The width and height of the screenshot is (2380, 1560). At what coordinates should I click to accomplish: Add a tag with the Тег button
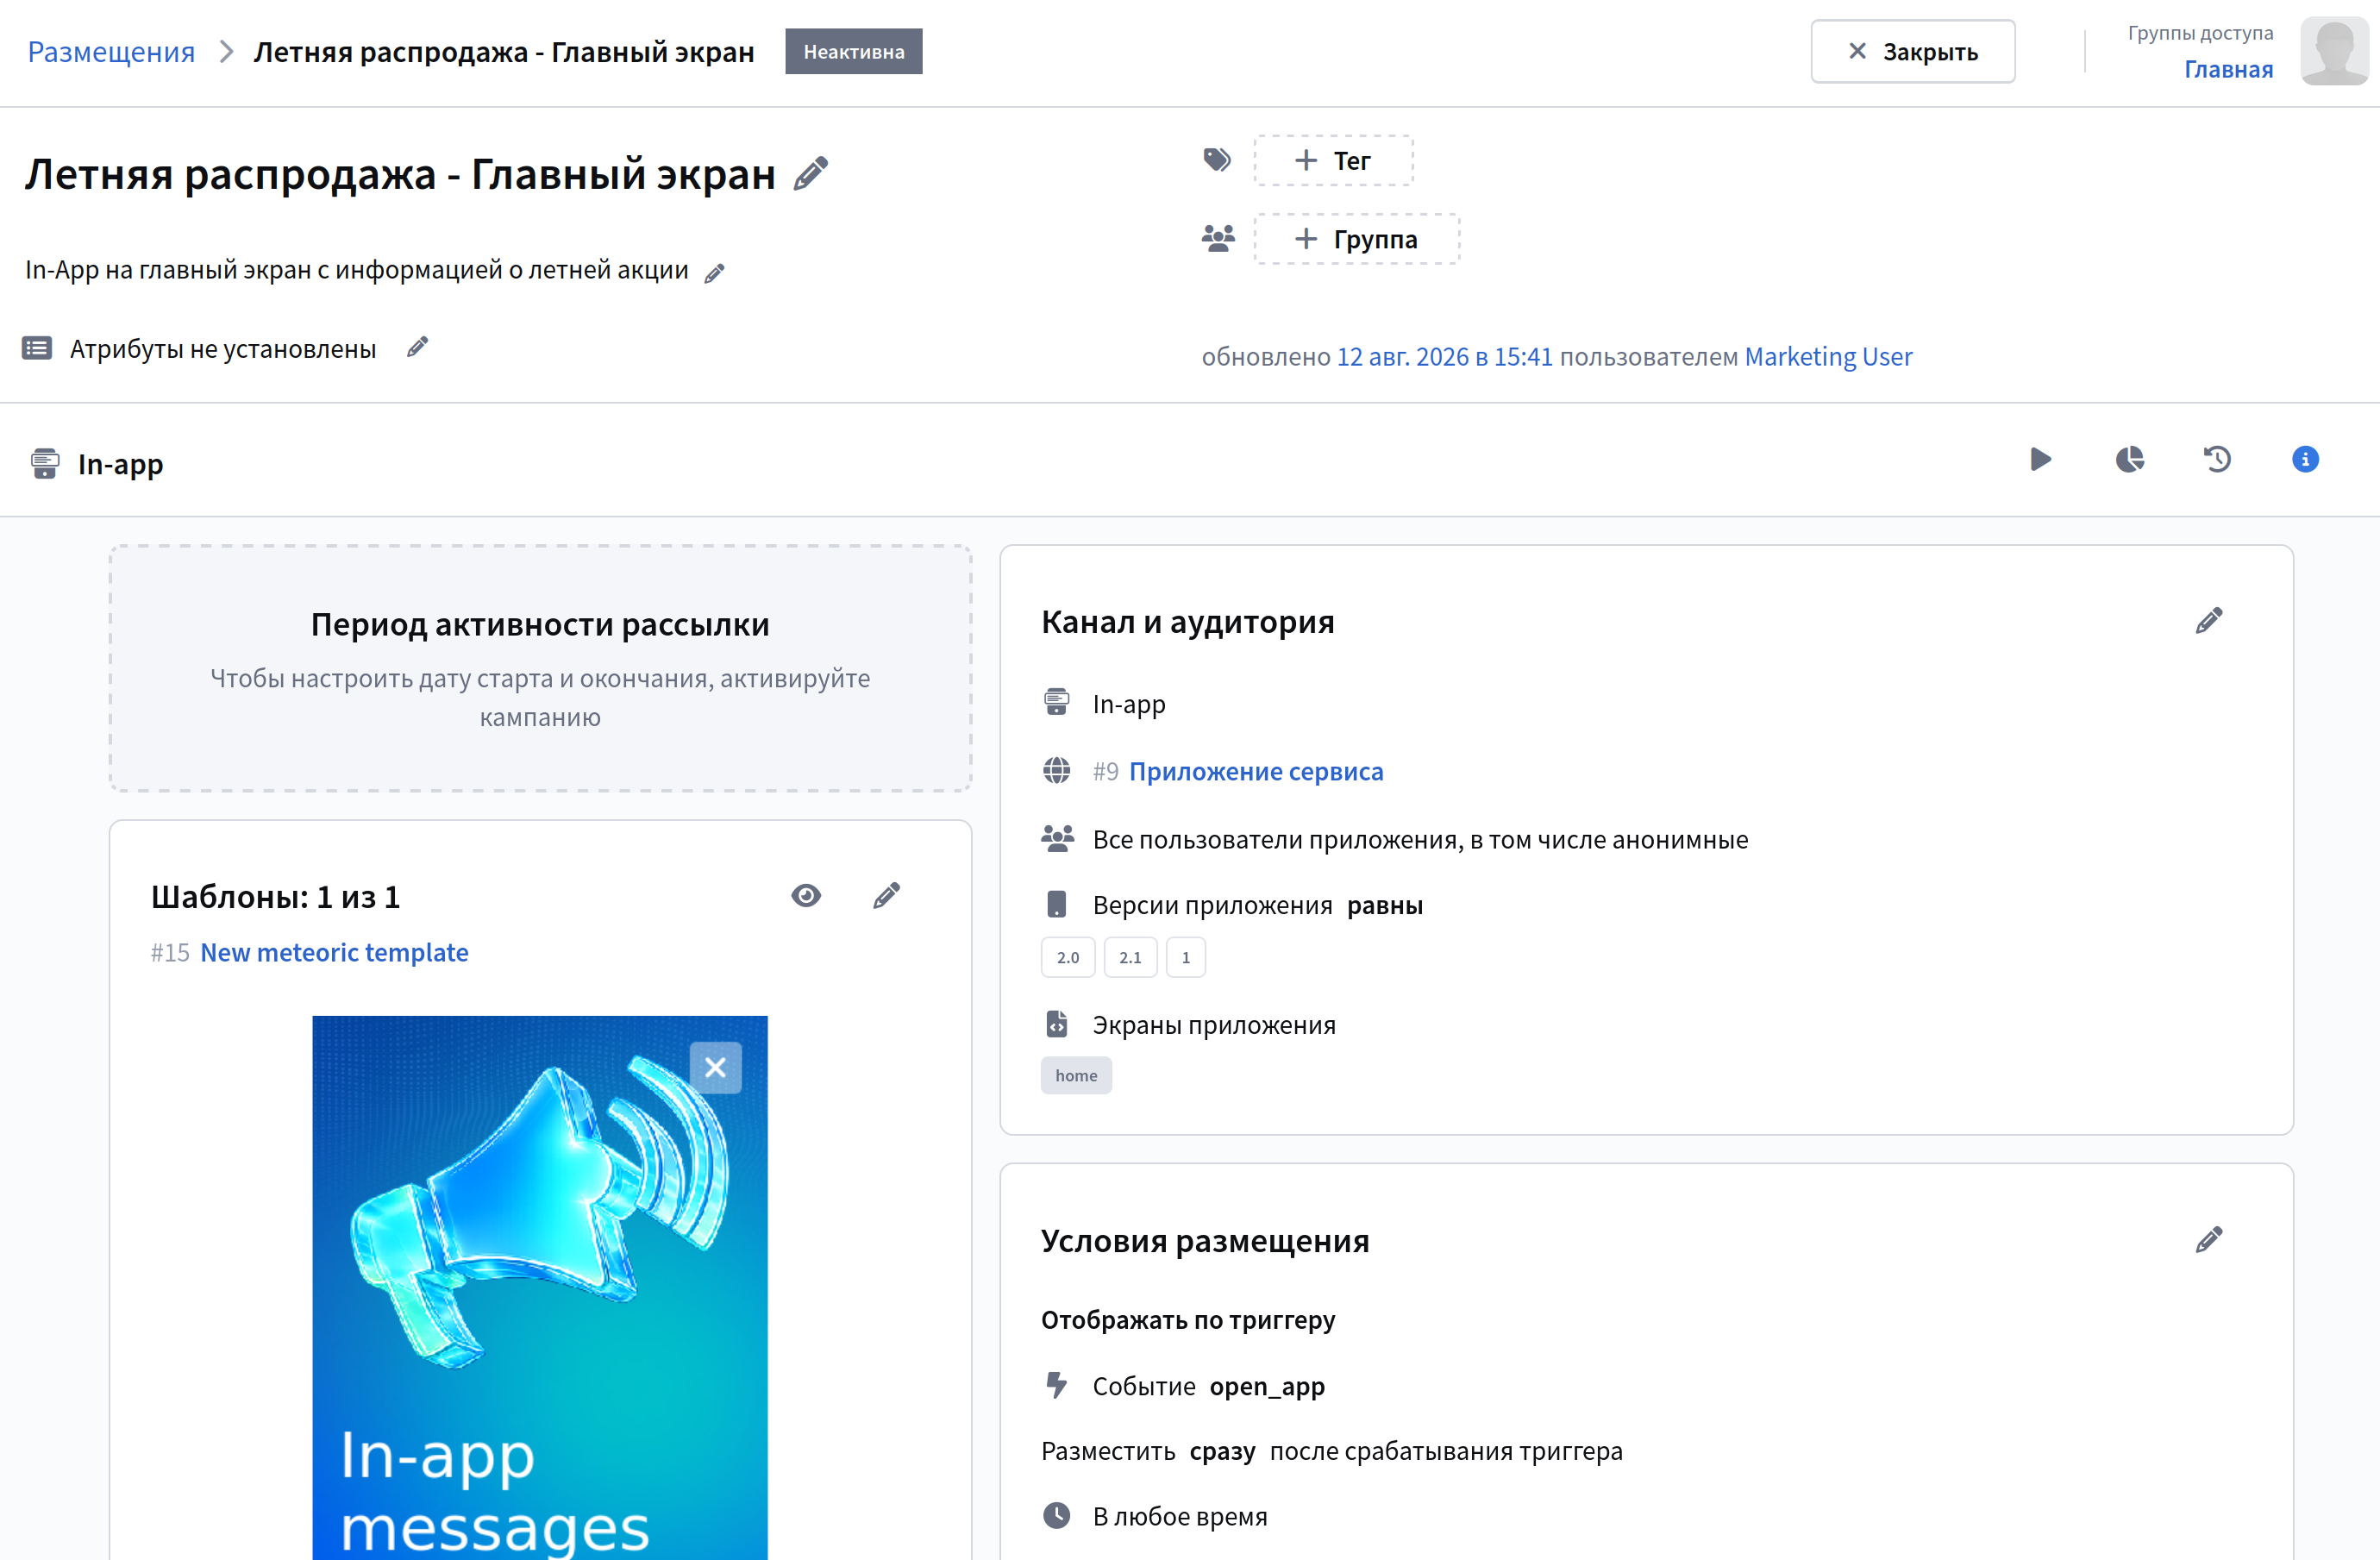coord(1333,160)
